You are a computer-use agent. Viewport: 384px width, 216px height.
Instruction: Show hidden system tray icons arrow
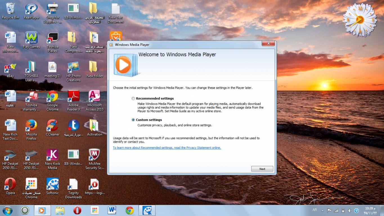click(322, 211)
